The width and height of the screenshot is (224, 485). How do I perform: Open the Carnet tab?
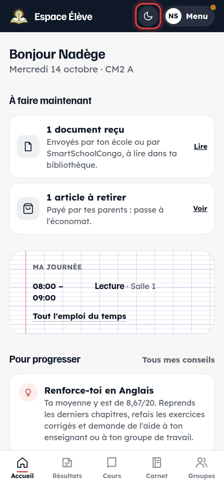click(x=157, y=468)
